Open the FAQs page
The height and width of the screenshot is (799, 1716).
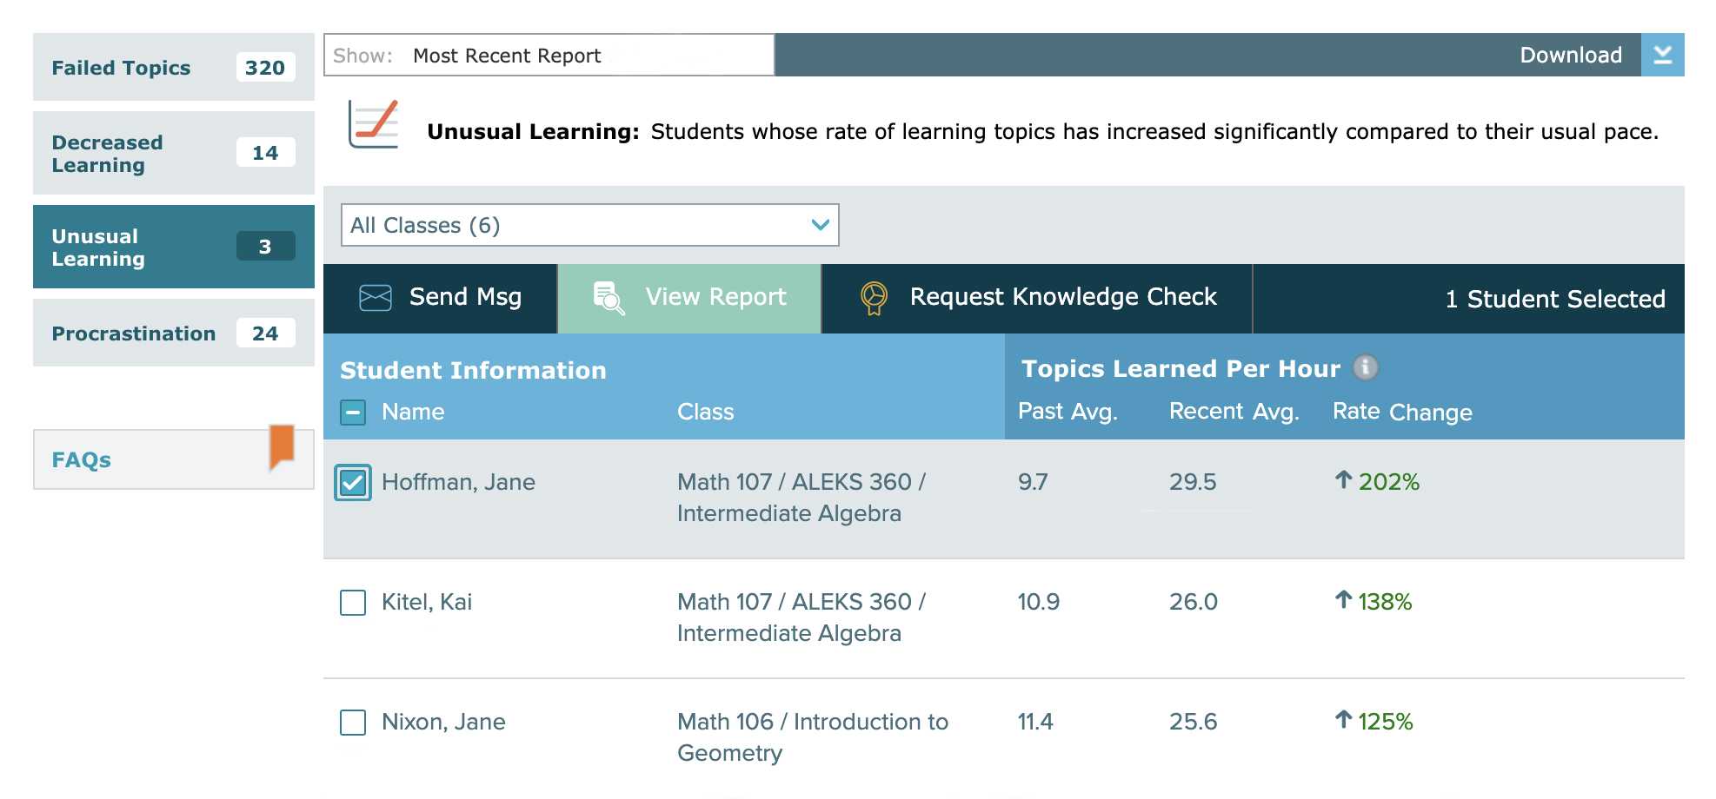click(x=80, y=459)
